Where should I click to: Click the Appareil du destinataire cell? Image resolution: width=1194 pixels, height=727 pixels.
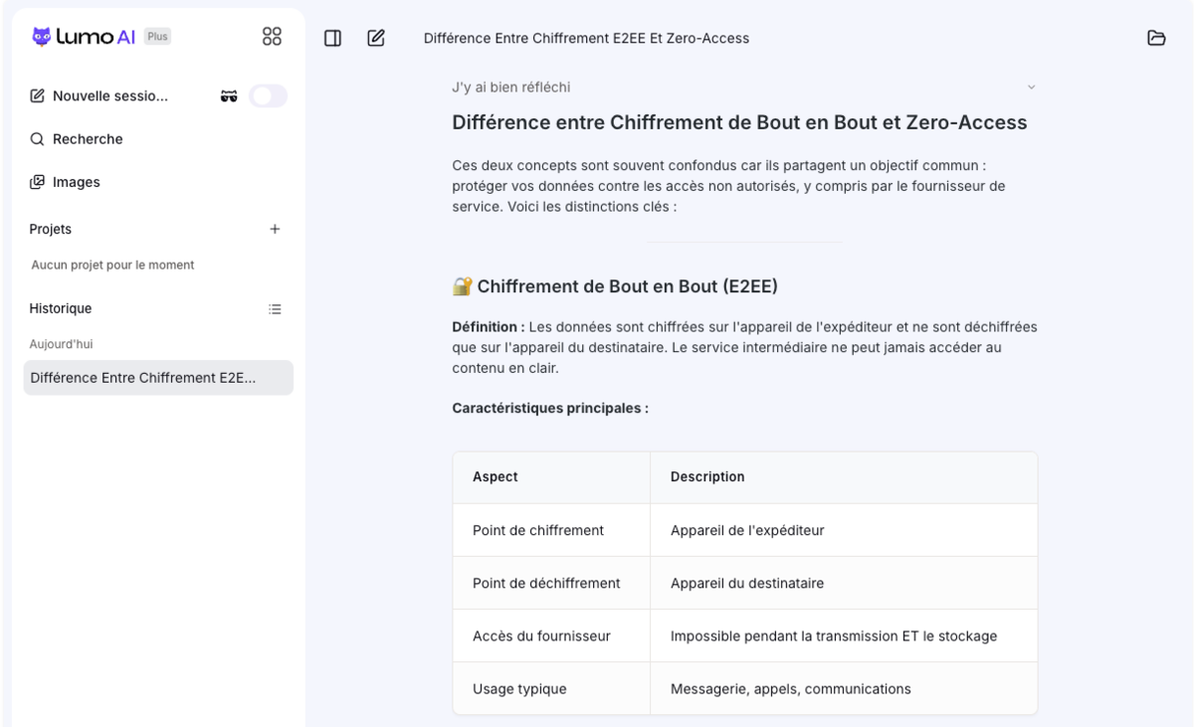tap(844, 583)
